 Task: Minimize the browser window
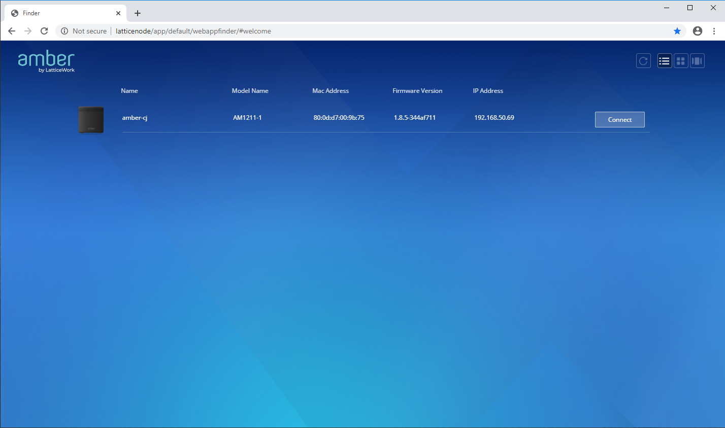[x=667, y=8]
